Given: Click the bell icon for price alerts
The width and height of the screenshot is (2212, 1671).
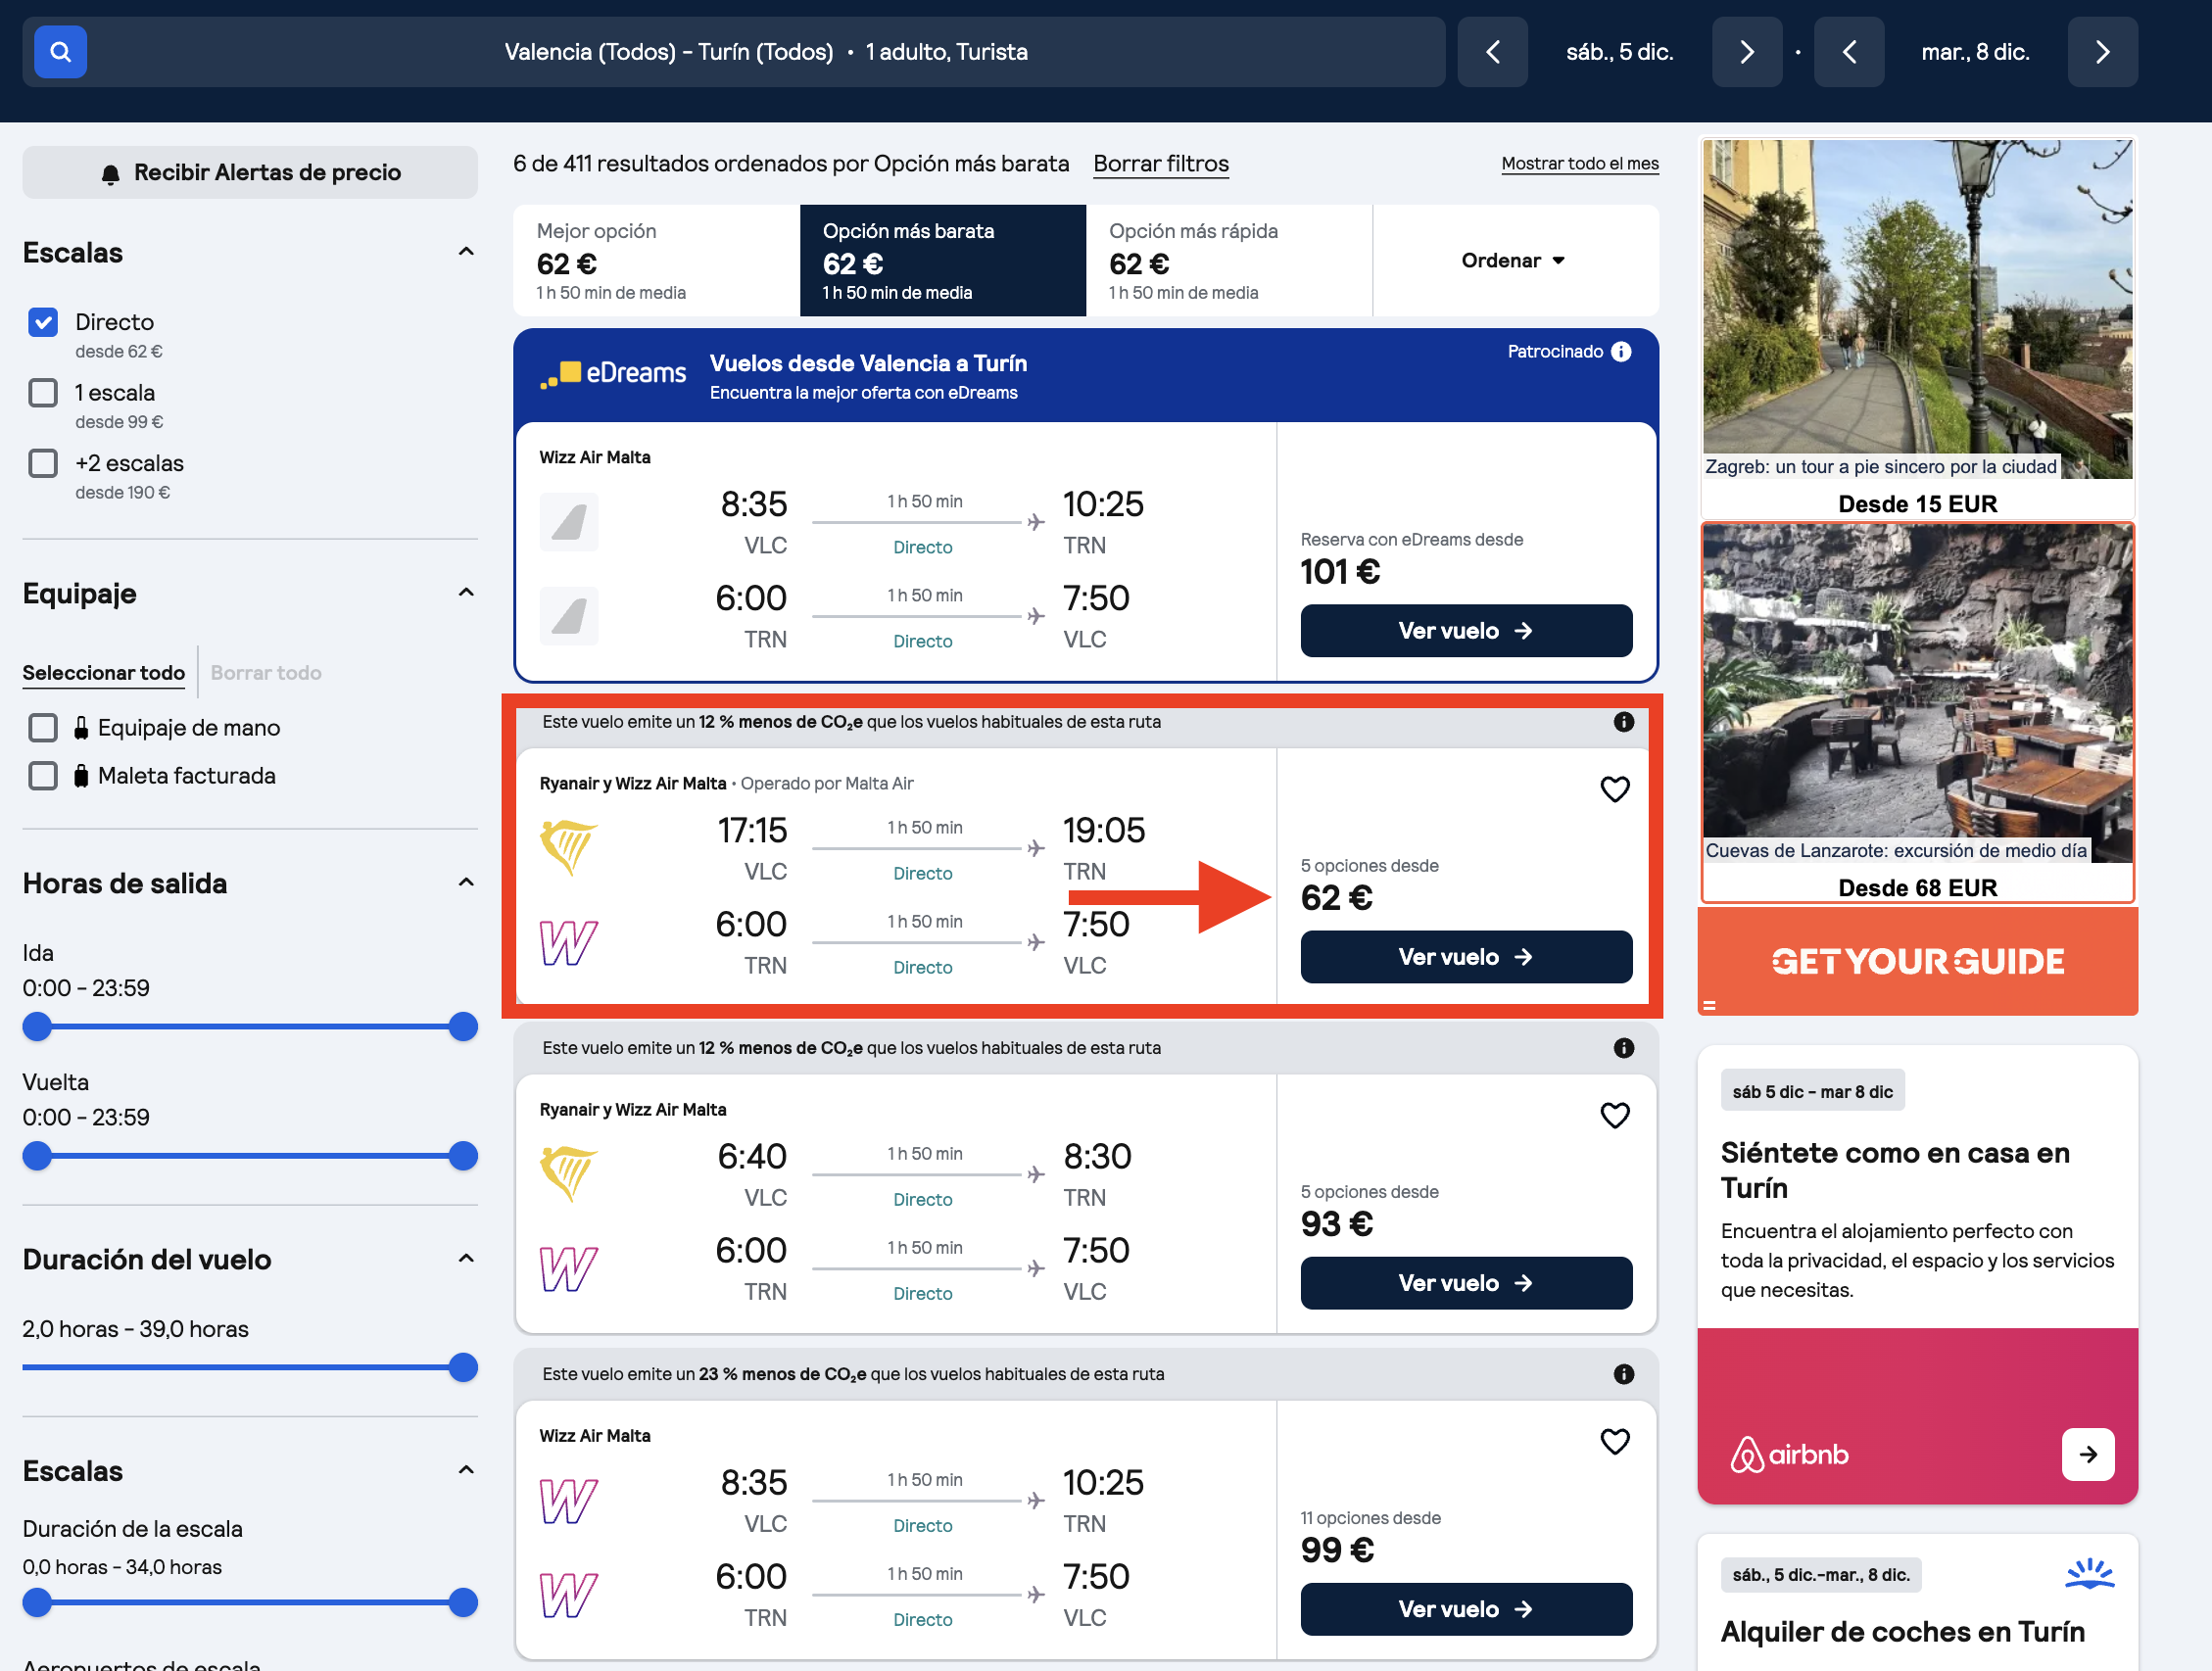Looking at the screenshot, I should (111, 174).
